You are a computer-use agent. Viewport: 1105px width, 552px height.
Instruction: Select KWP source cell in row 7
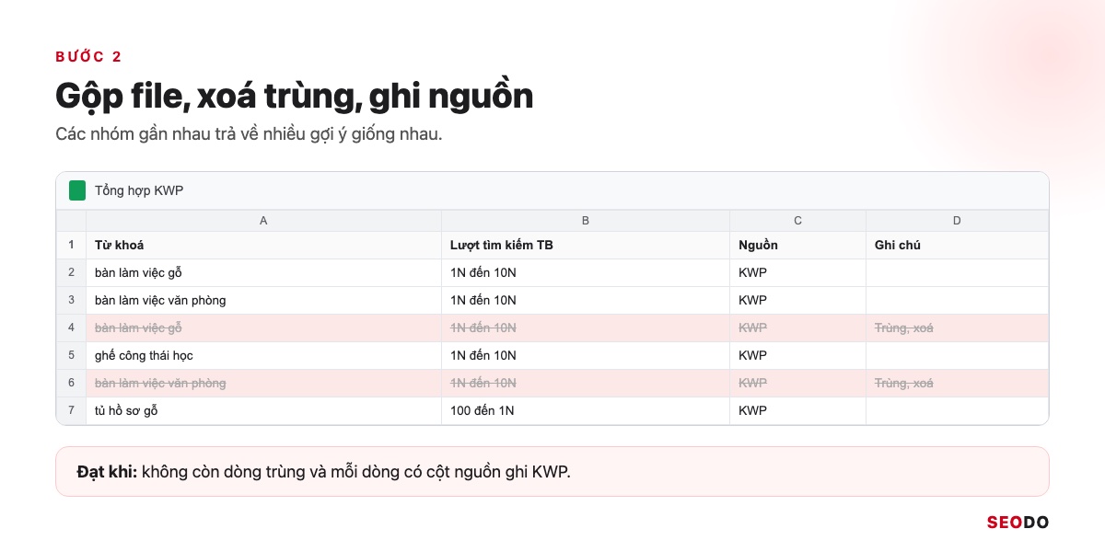coord(798,411)
